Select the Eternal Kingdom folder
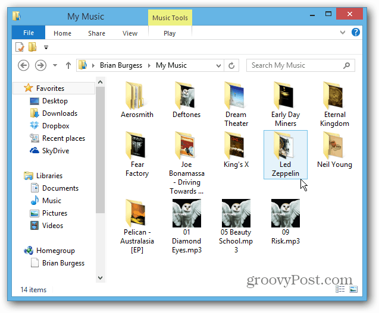Screen dimensions: 379x313 335,105
